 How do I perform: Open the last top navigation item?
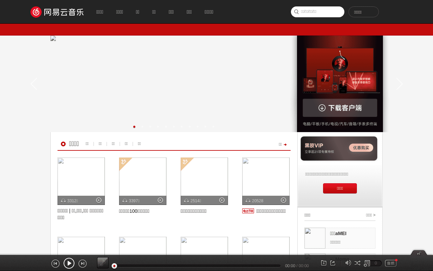tap(209, 12)
